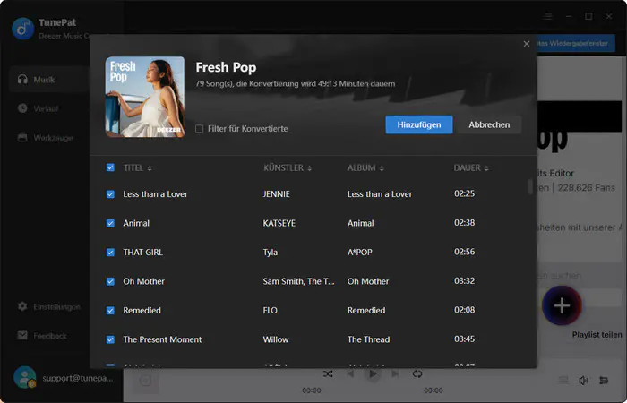Click artist name KATSEYE
627x403 pixels.
(x=279, y=223)
